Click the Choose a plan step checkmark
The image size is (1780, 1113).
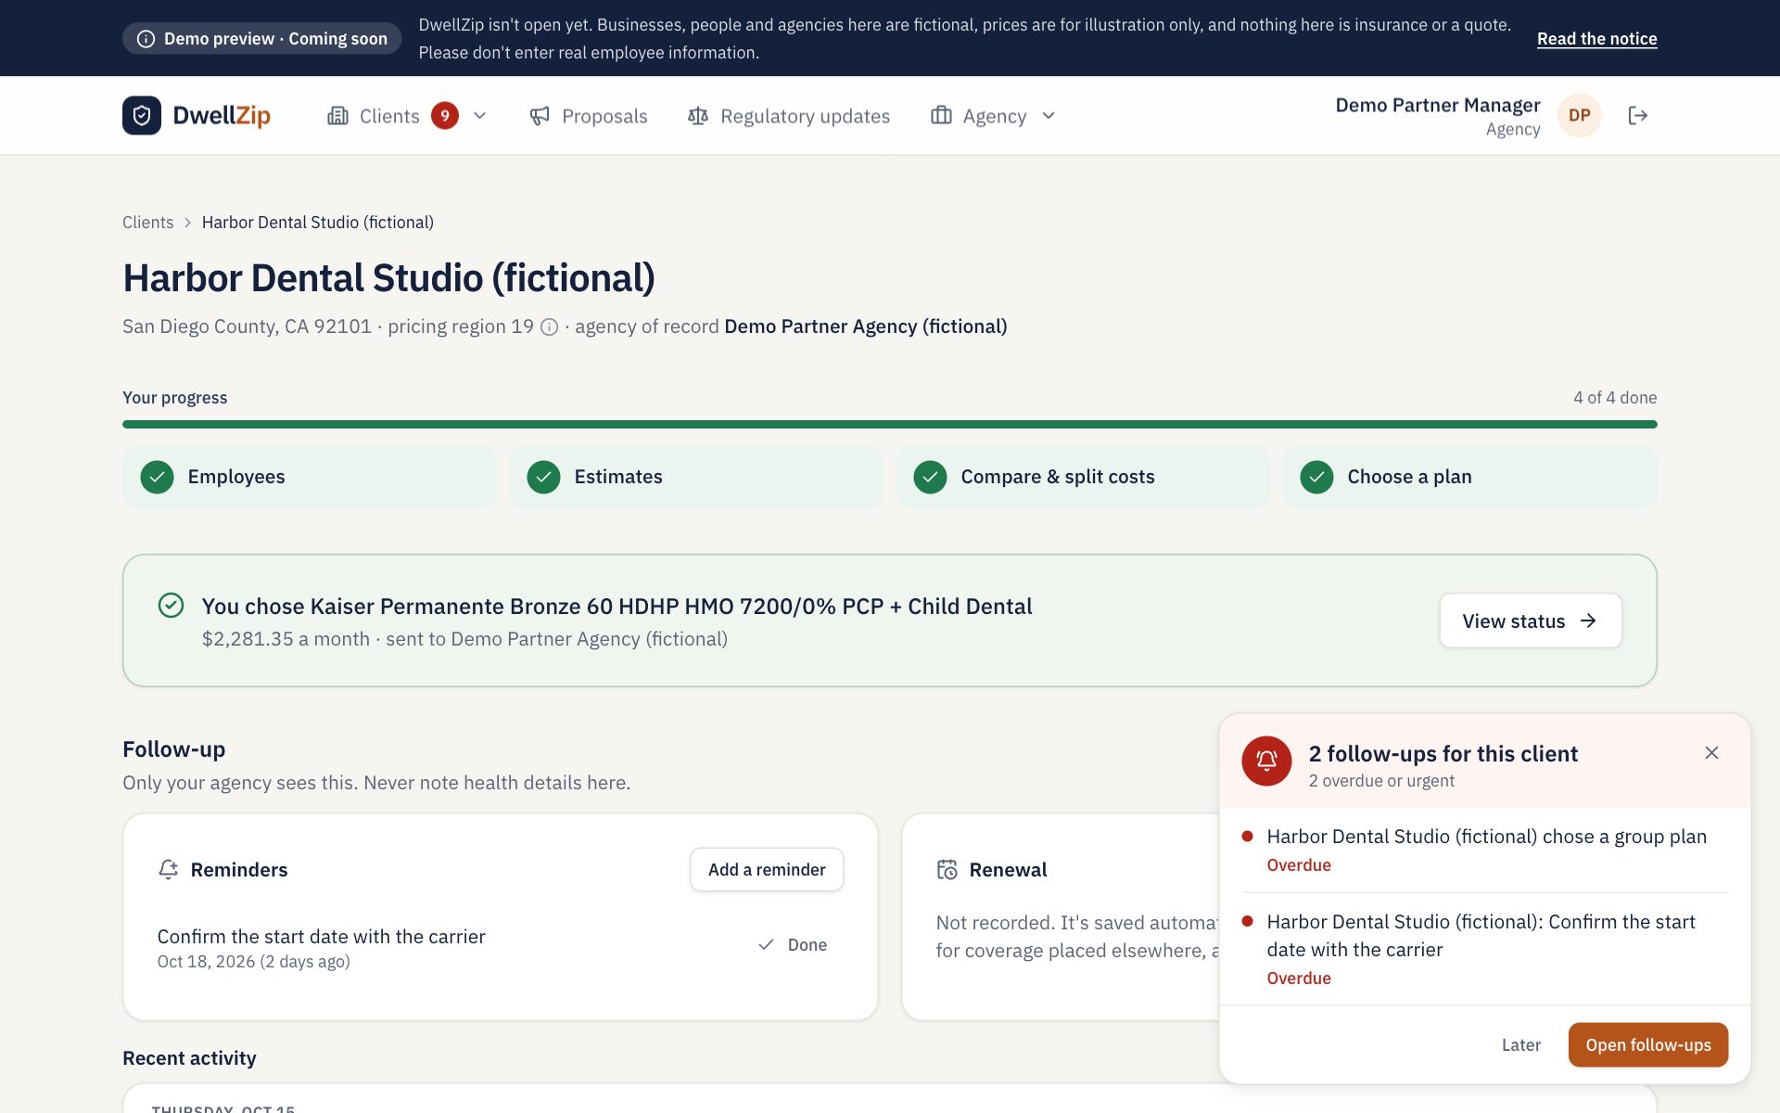pyautogui.click(x=1316, y=477)
